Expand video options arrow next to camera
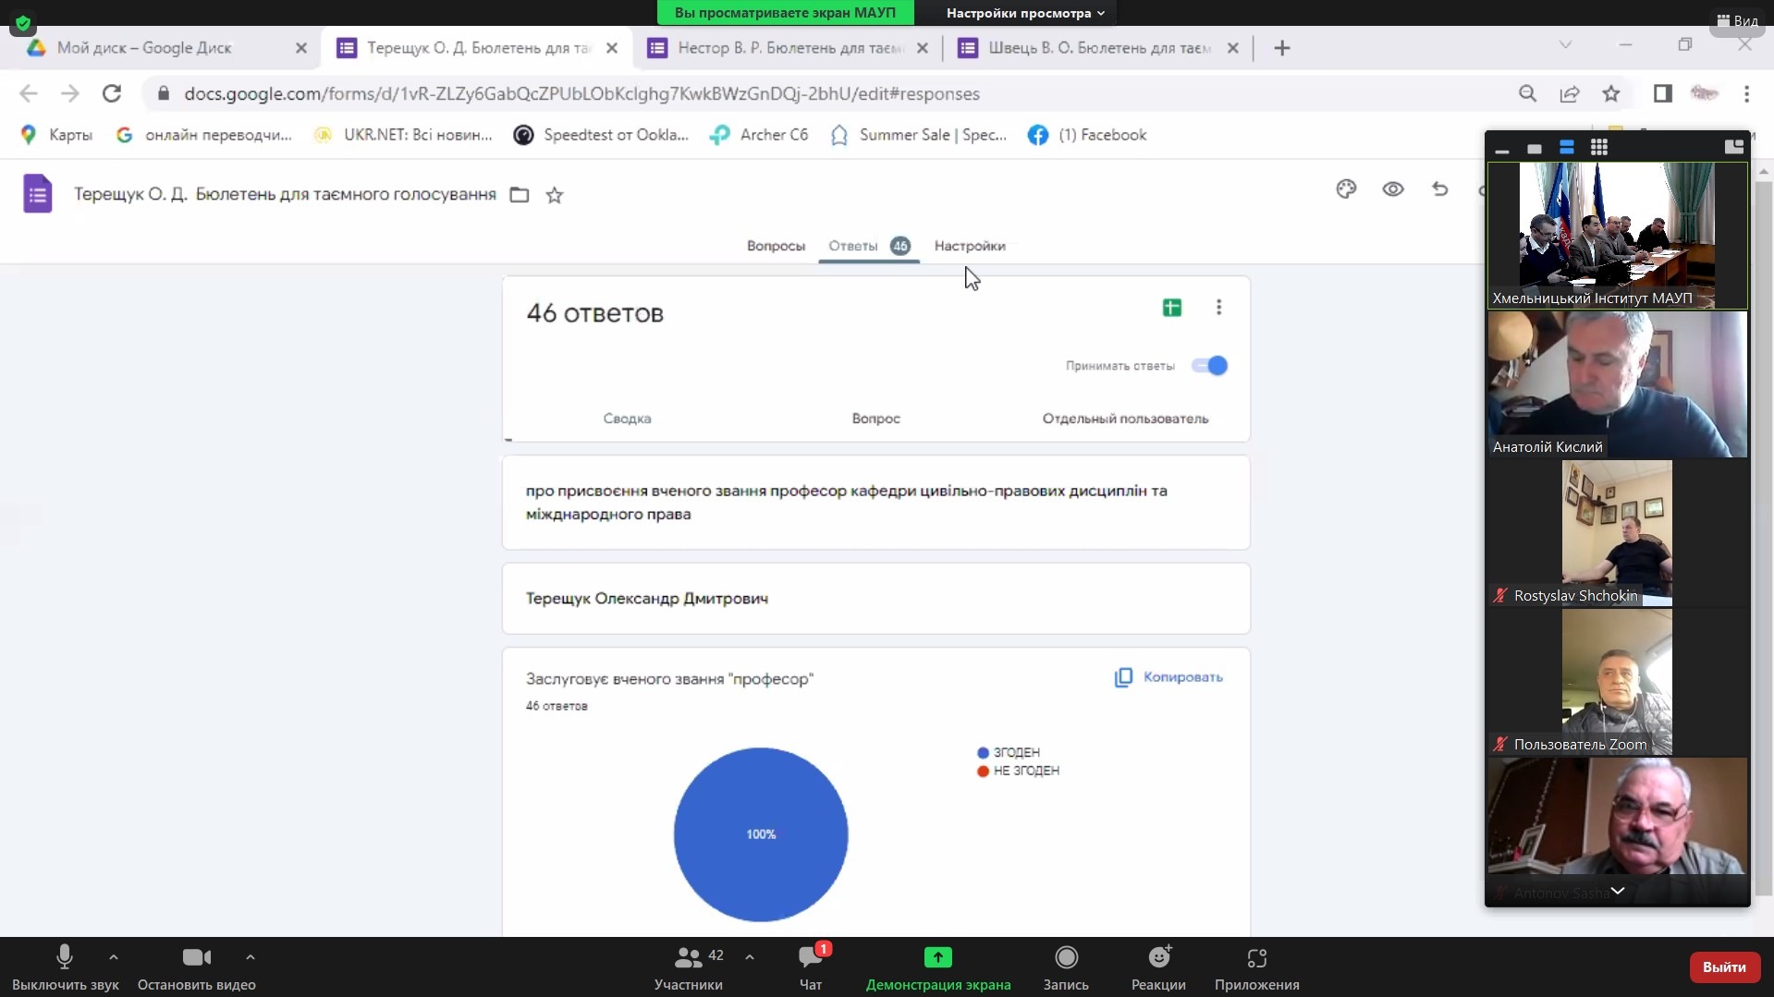 tap(251, 957)
